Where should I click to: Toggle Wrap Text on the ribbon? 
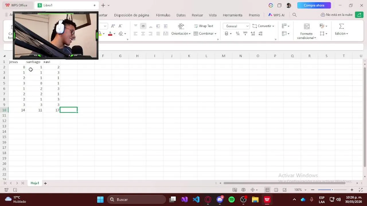click(204, 26)
